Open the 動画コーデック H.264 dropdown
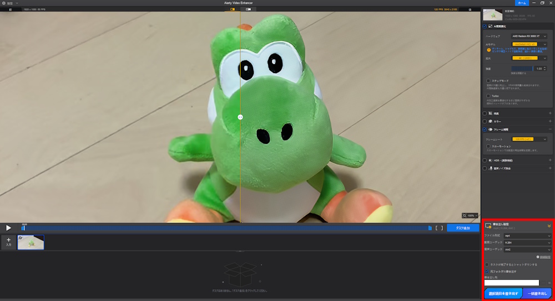 click(x=527, y=243)
